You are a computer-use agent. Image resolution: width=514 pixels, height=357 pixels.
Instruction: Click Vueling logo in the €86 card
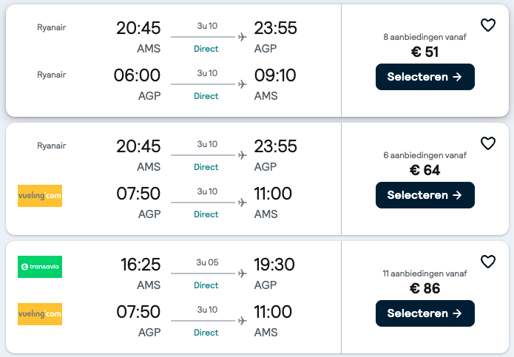pos(40,314)
